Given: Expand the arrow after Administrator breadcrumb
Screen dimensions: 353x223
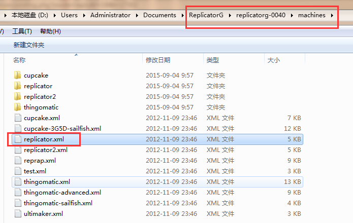Looking at the screenshot, I should tap(137, 15).
